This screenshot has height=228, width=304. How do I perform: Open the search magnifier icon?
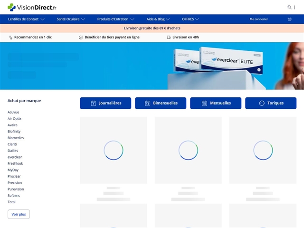point(289,7)
